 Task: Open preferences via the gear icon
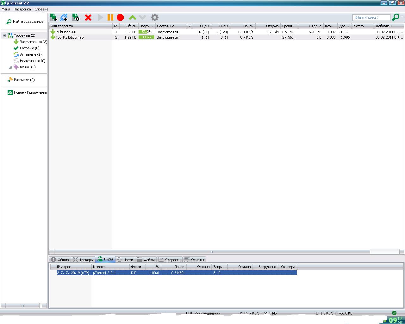tap(154, 17)
